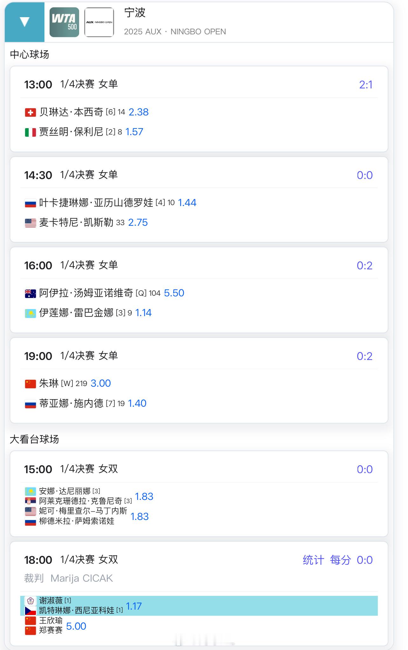
Task: Click the flag icon beside 谢淑薇
Action: click(30, 601)
